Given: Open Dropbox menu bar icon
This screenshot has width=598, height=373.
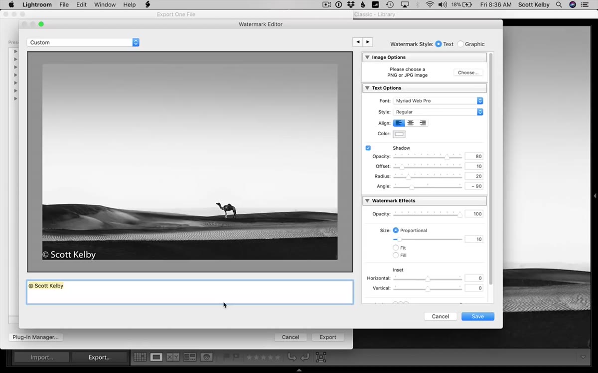Looking at the screenshot, I should click(x=351, y=4).
